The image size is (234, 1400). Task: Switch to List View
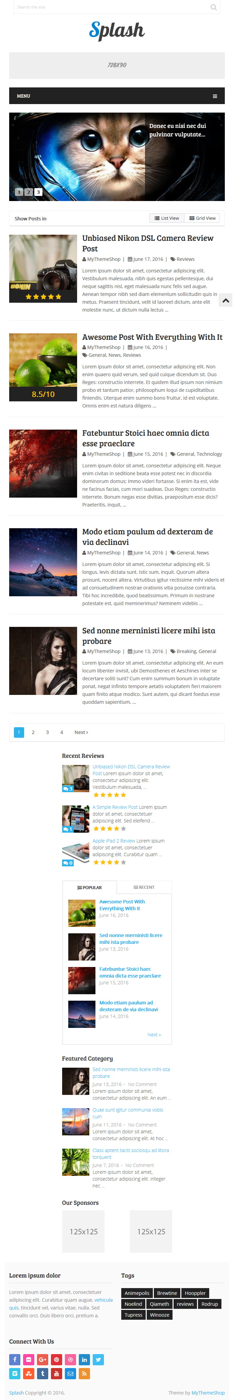pyautogui.click(x=167, y=218)
